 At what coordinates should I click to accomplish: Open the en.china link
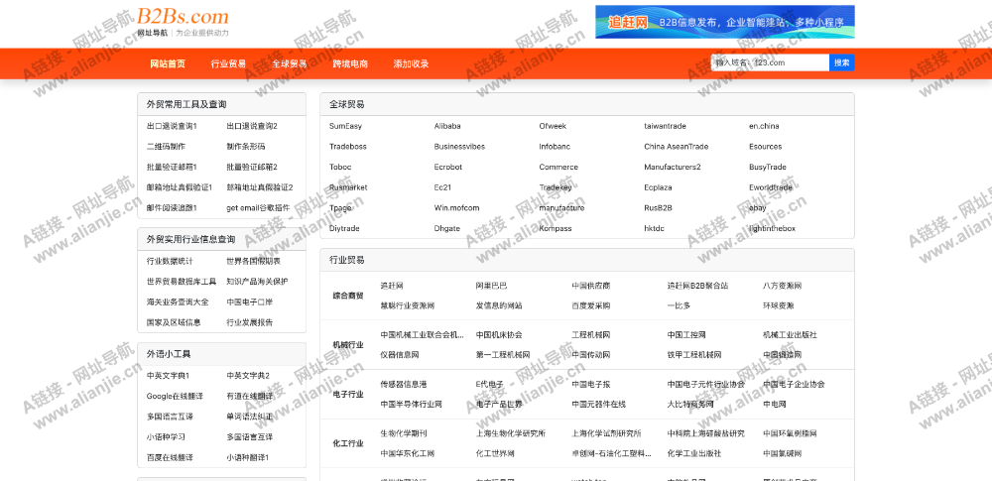764,126
